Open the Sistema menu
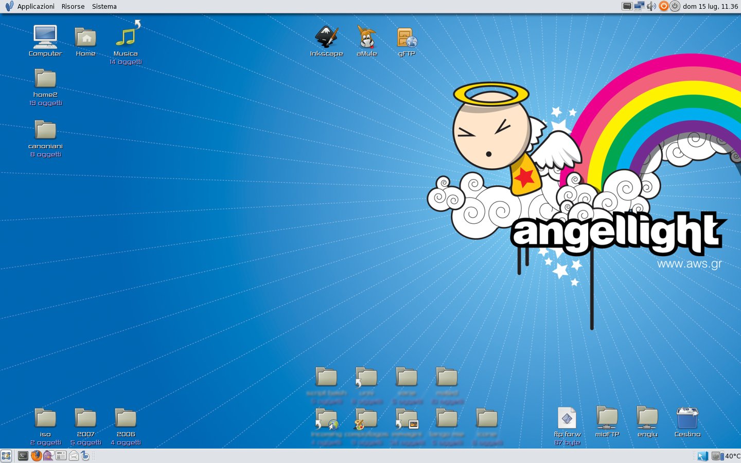 coord(104,7)
